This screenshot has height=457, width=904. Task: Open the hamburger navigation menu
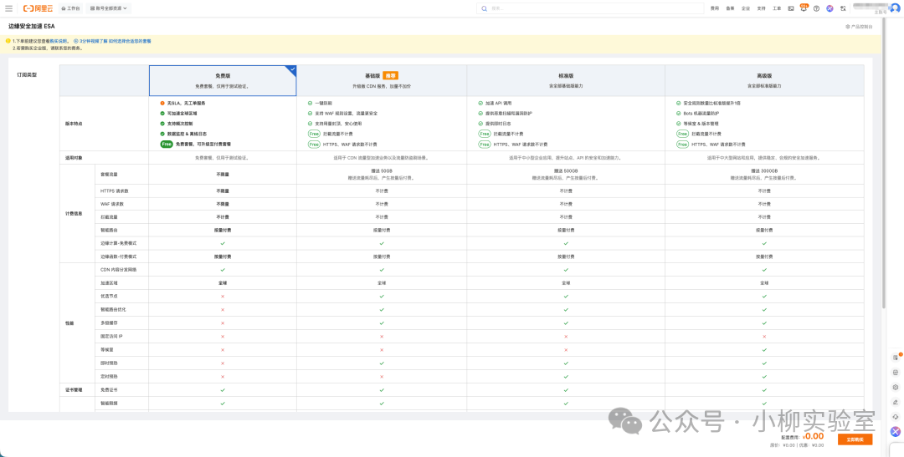(x=8, y=8)
